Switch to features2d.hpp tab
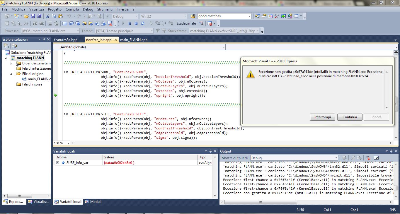This screenshot has width=400, height=214. 66,40
